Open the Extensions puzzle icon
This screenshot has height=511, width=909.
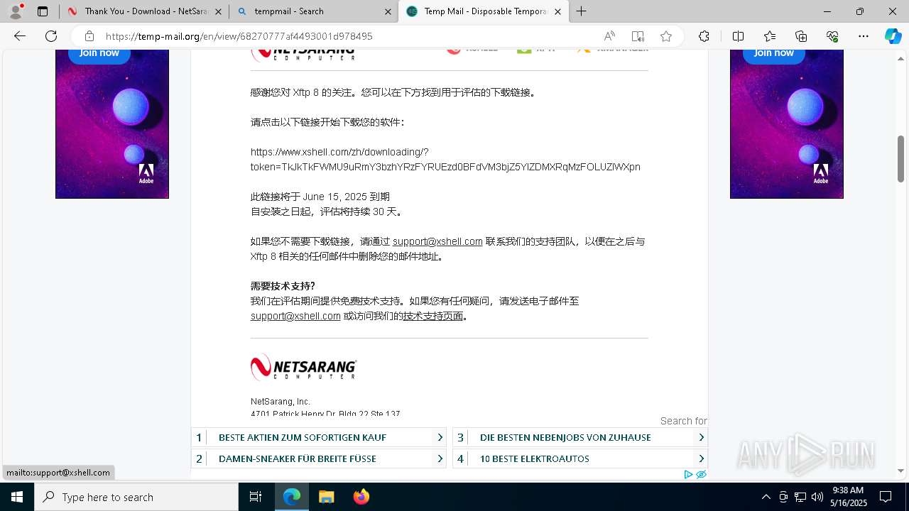[704, 36]
